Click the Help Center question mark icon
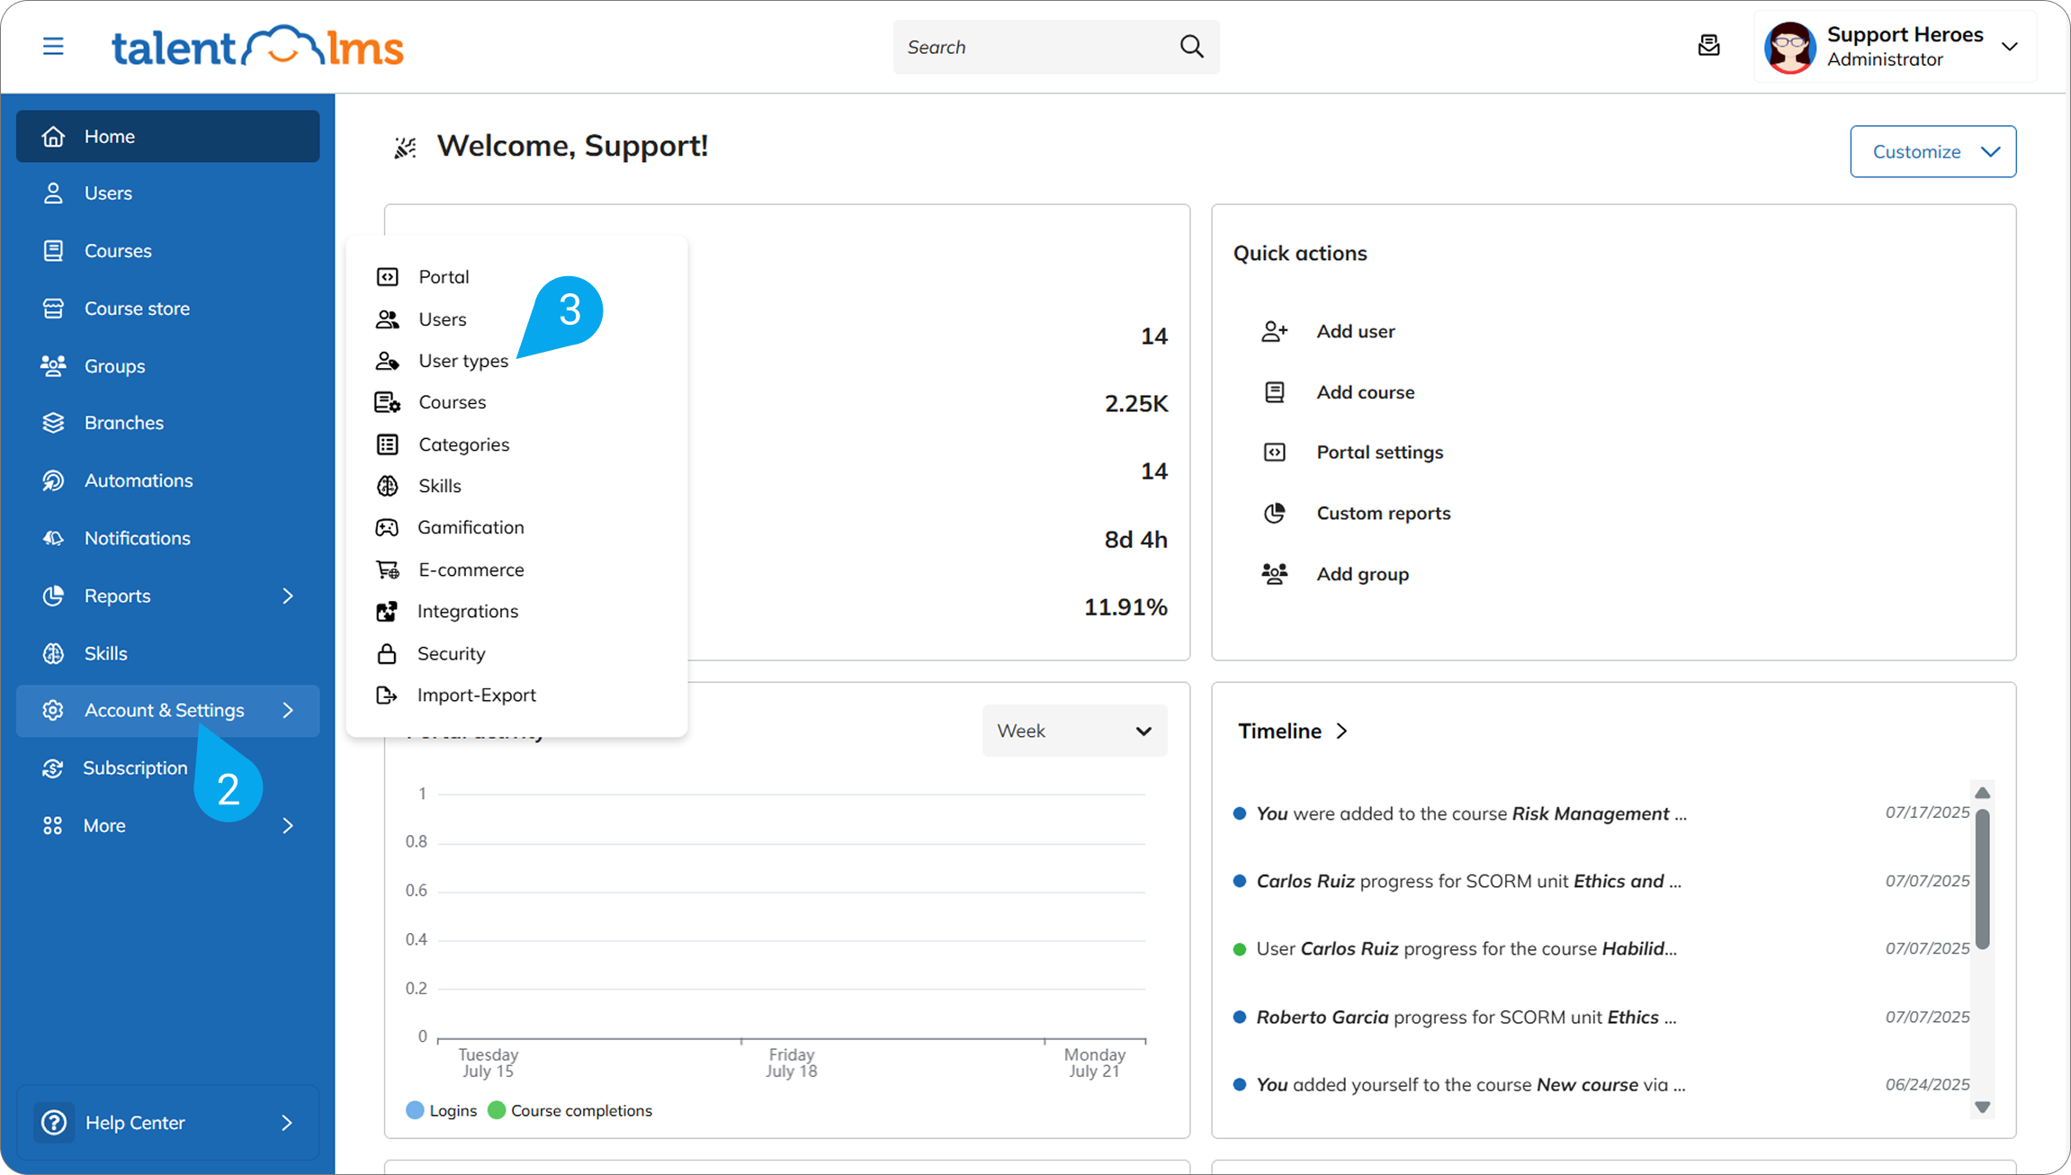The image size is (2071, 1175). (x=54, y=1123)
